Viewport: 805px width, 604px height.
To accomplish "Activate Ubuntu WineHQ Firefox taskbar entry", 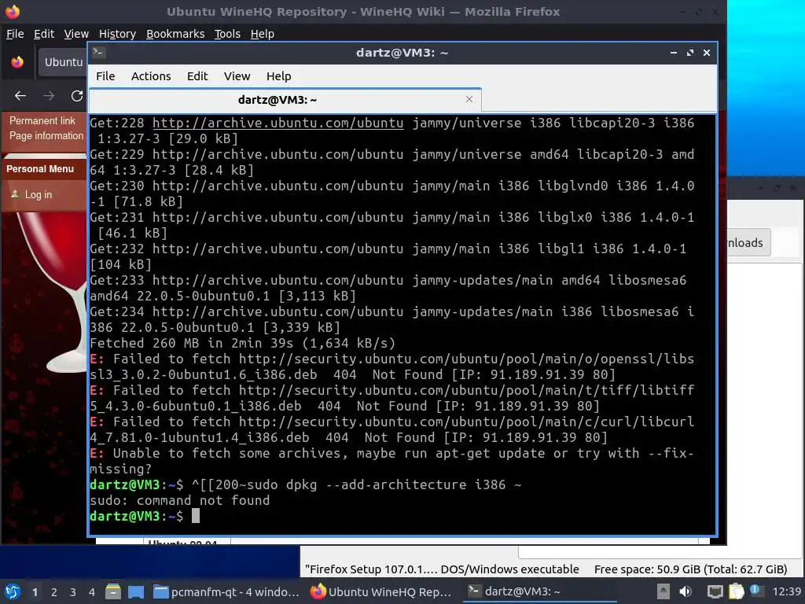I will pyautogui.click(x=382, y=591).
